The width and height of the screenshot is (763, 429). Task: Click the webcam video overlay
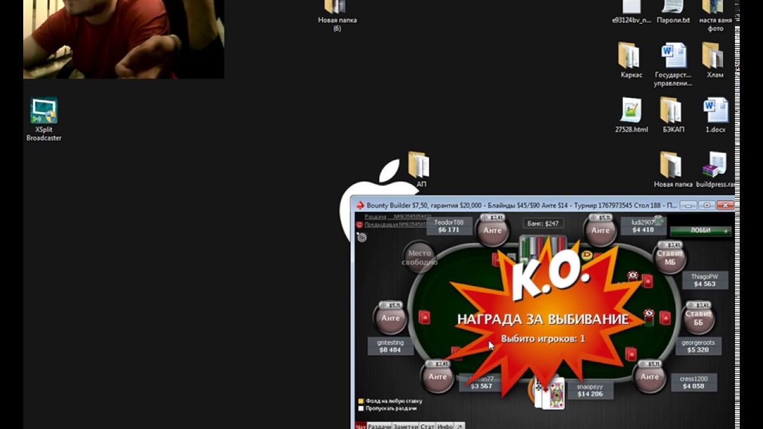[123, 39]
